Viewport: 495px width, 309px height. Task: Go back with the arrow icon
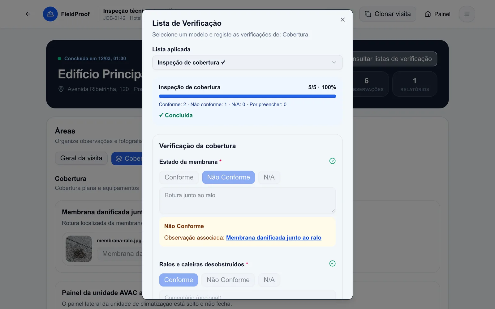28,14
